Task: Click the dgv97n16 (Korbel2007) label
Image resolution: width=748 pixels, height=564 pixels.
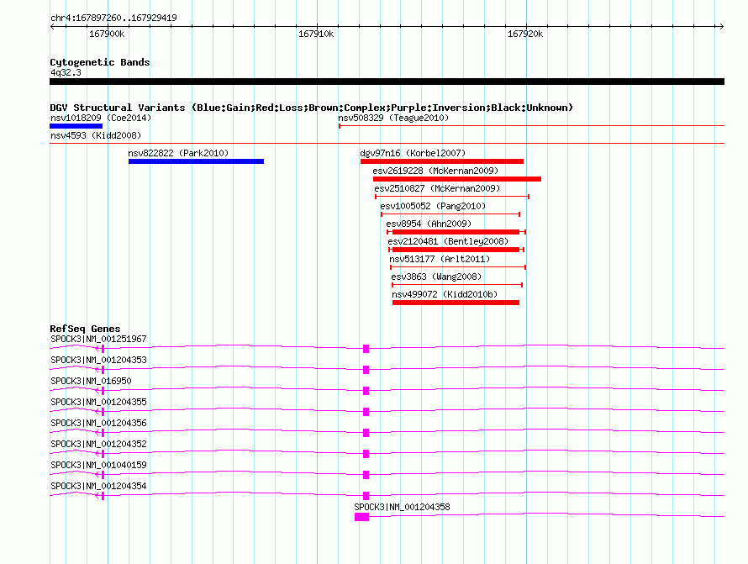Action: [413, 153]
